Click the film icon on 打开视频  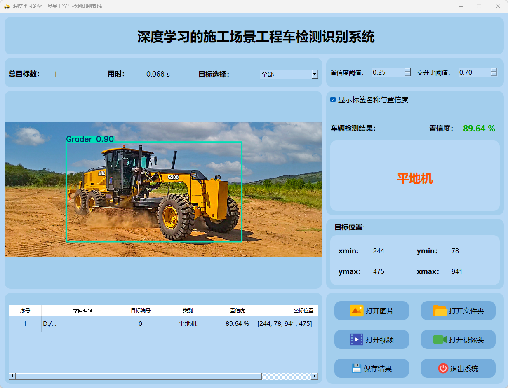click(x=356, y=339)
